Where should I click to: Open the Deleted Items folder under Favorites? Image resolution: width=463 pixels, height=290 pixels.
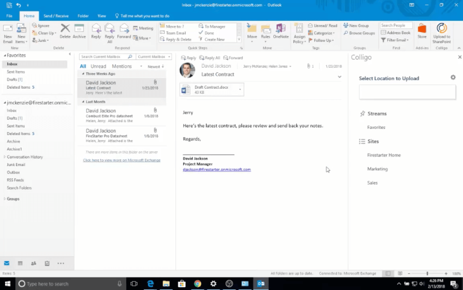pyautogui.click(x=20, y=88)
